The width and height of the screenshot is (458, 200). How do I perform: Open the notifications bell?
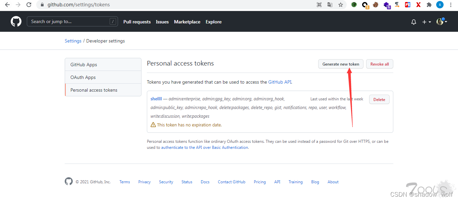414,22
